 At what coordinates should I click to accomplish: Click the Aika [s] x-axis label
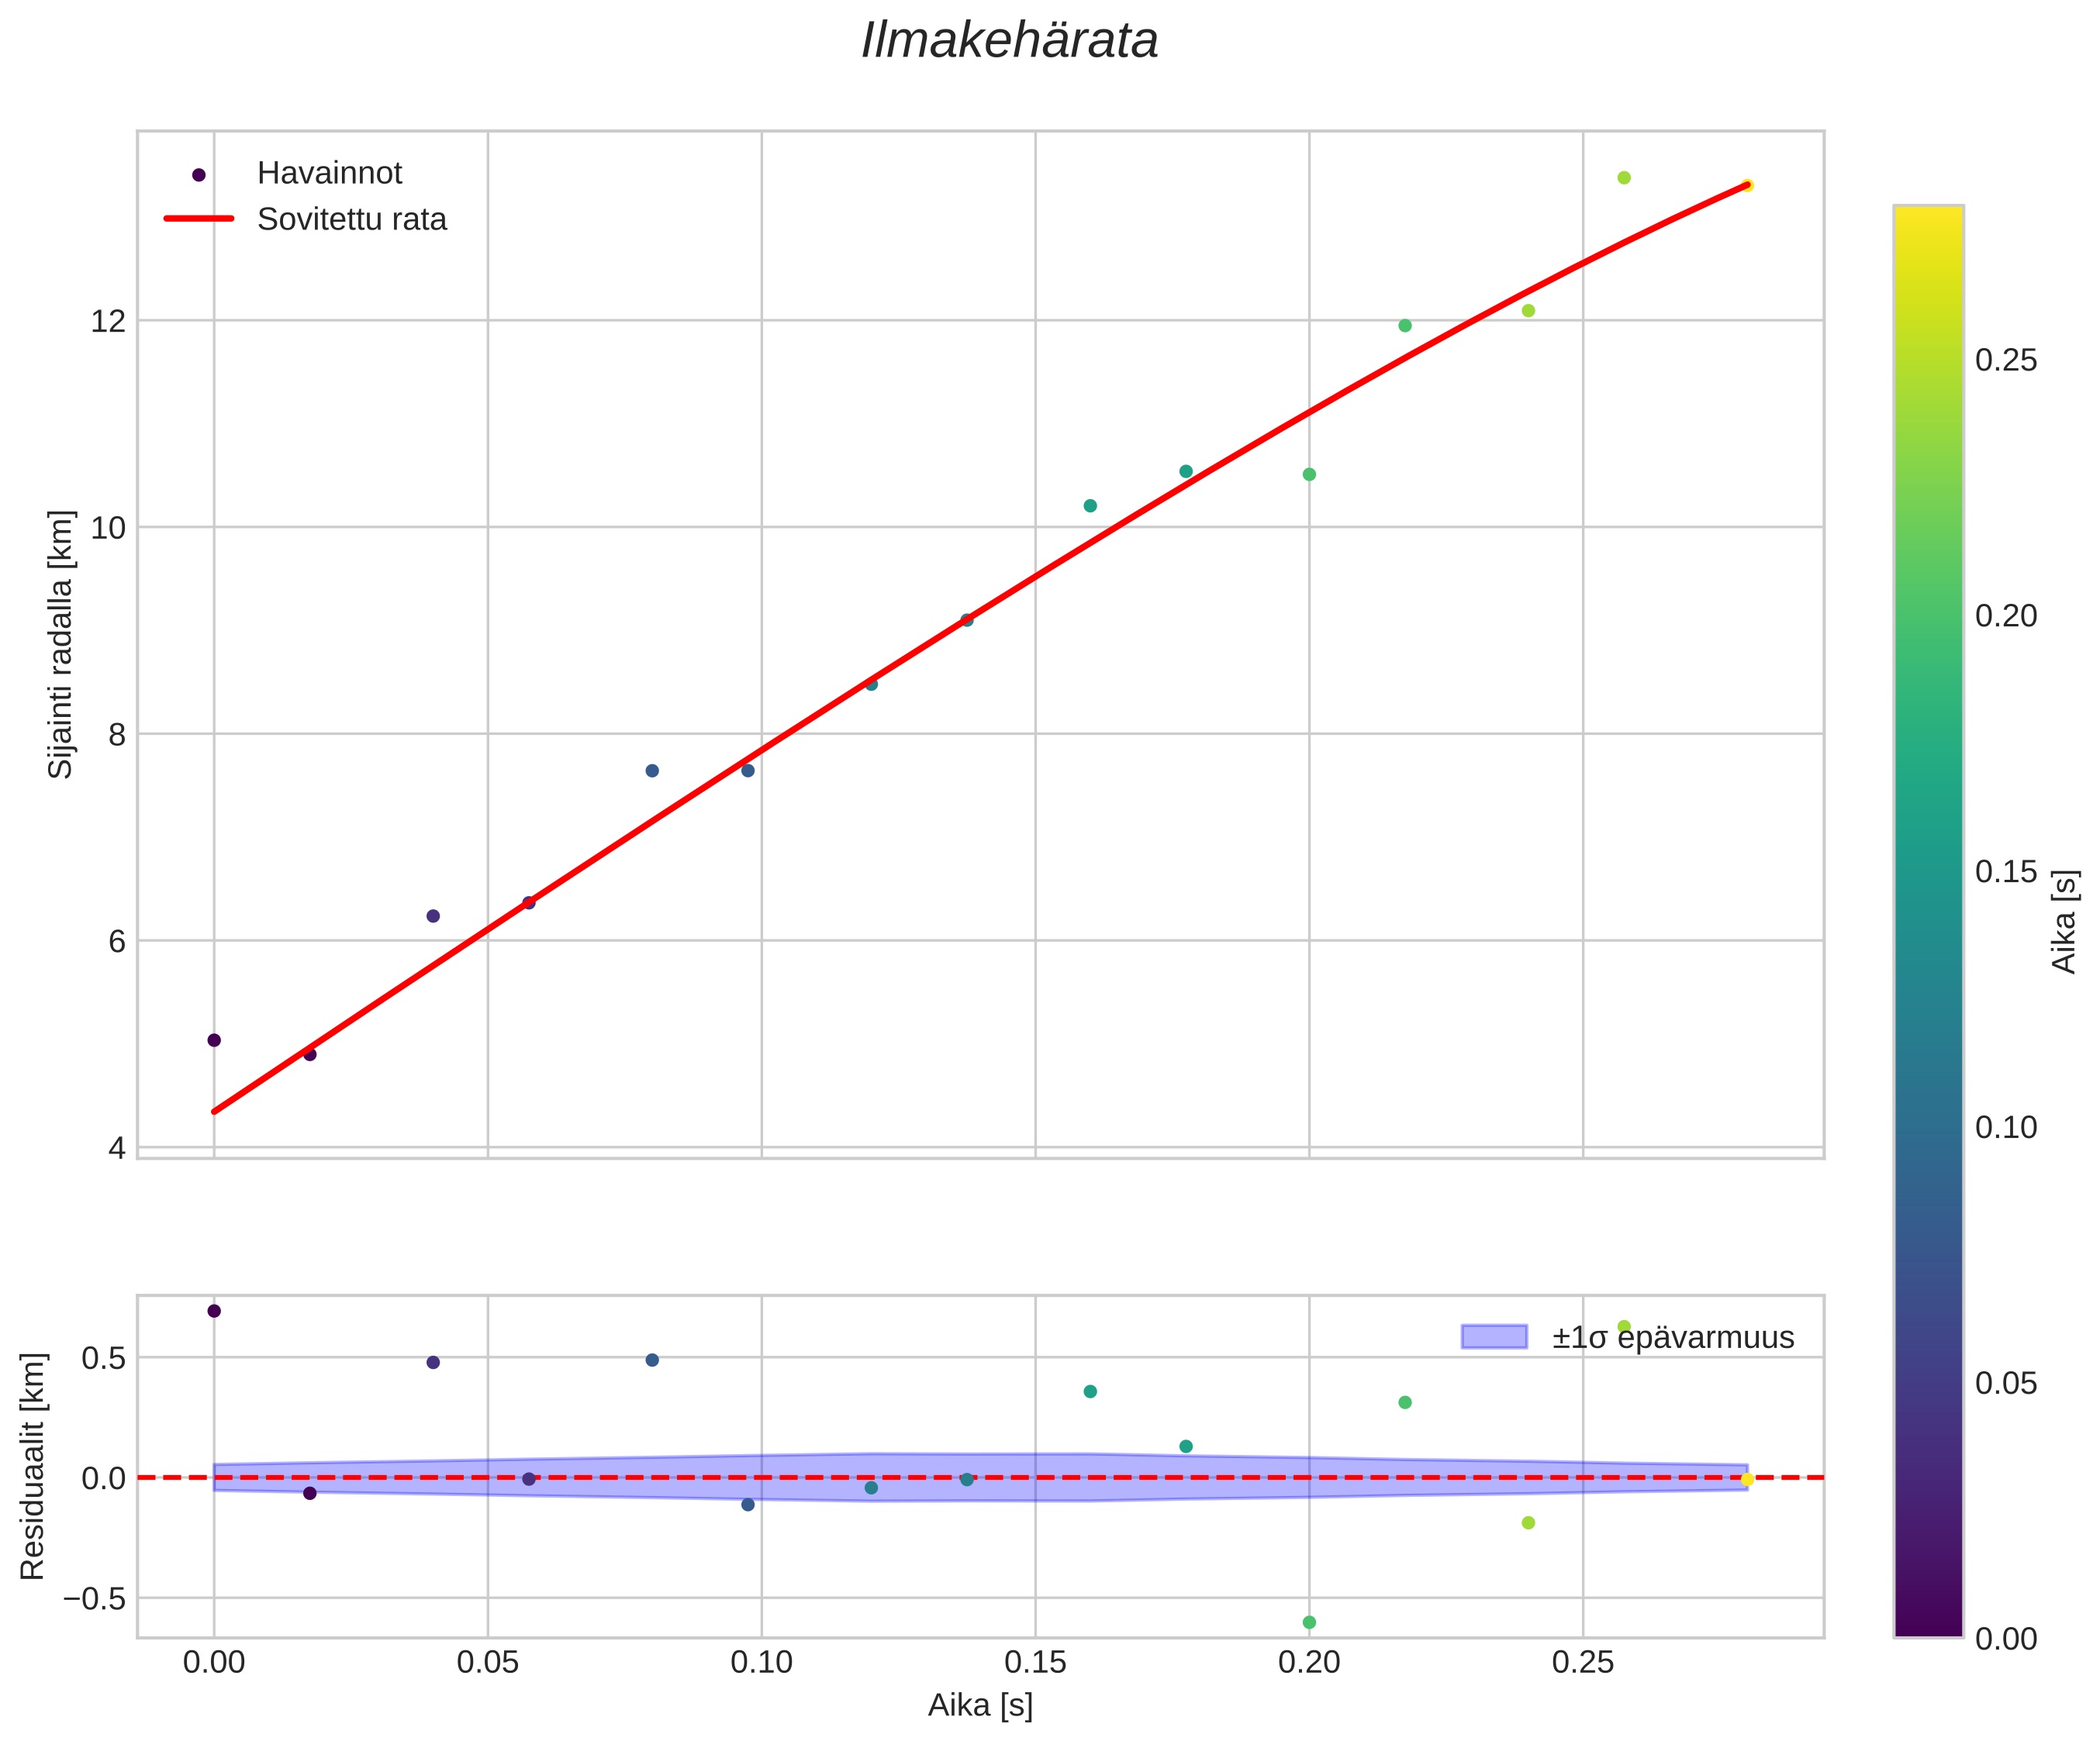coord(980,1706)
